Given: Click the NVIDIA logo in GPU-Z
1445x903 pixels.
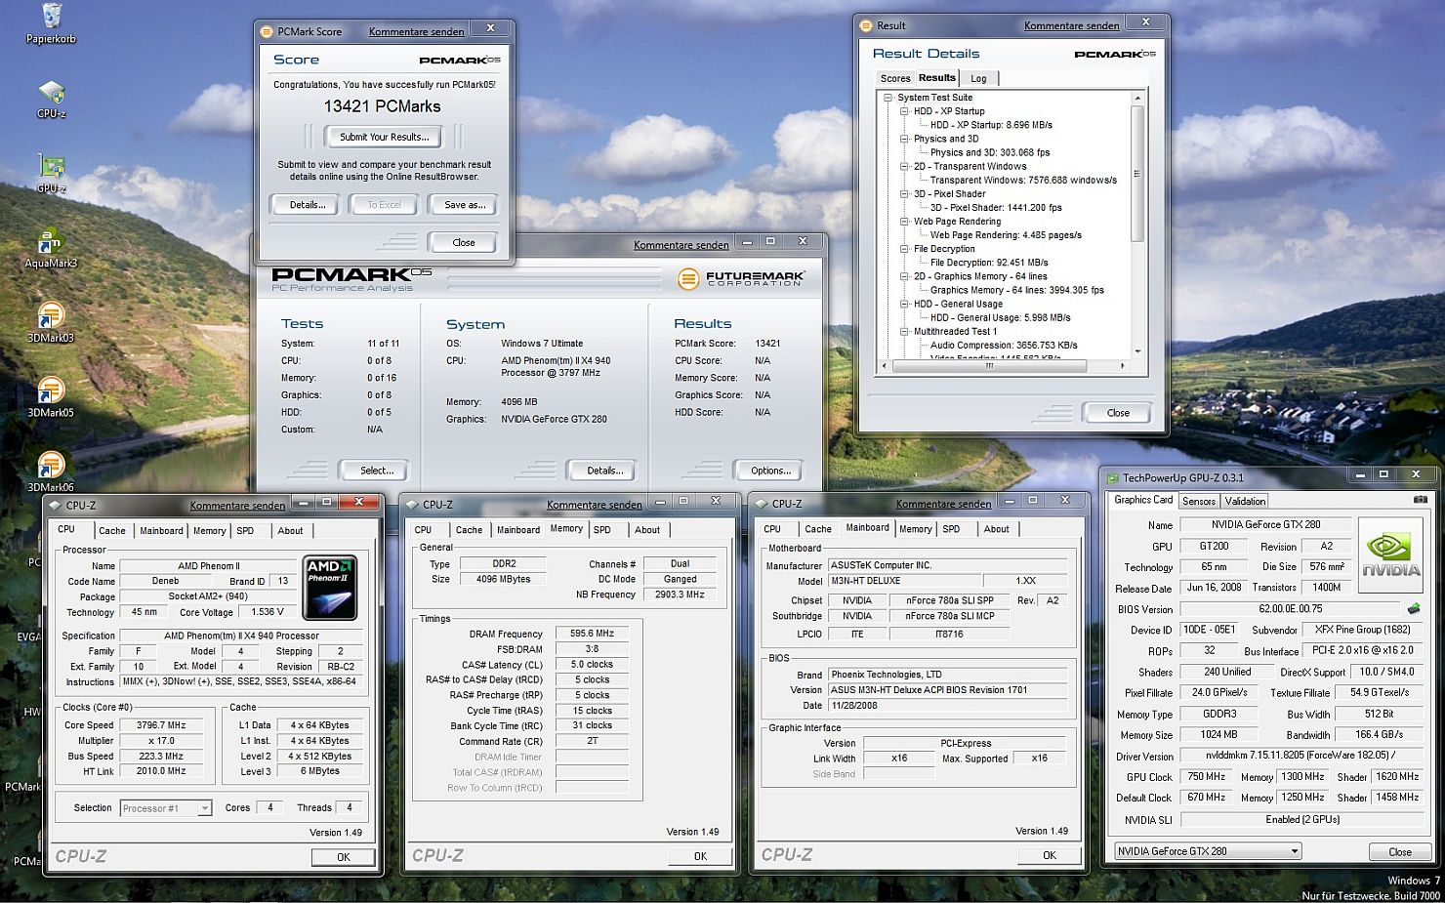Looking at the screenshot, I should [x=1390, y=554].
